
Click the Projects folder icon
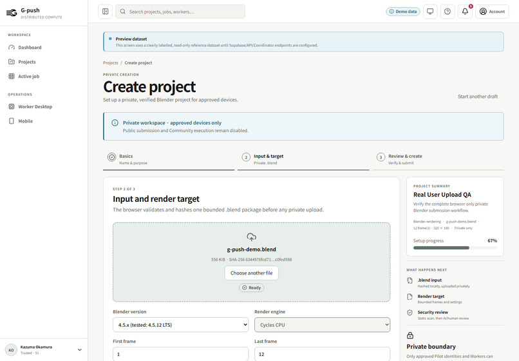point(12,62)
